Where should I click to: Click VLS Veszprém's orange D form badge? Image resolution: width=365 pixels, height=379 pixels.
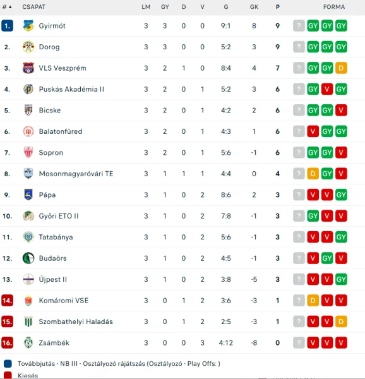pos(341,68)
